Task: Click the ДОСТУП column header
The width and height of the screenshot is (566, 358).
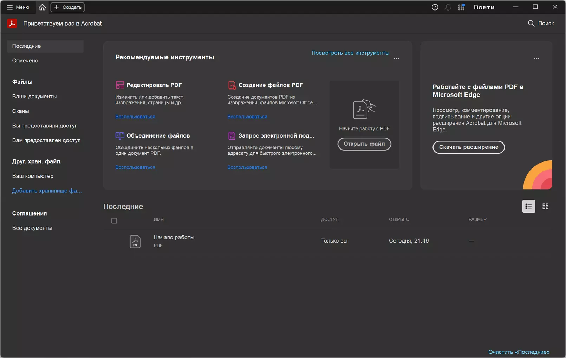Action: [330, 219]
